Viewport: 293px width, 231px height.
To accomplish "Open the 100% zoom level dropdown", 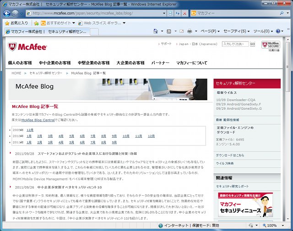I will click(x=283, y=226).
